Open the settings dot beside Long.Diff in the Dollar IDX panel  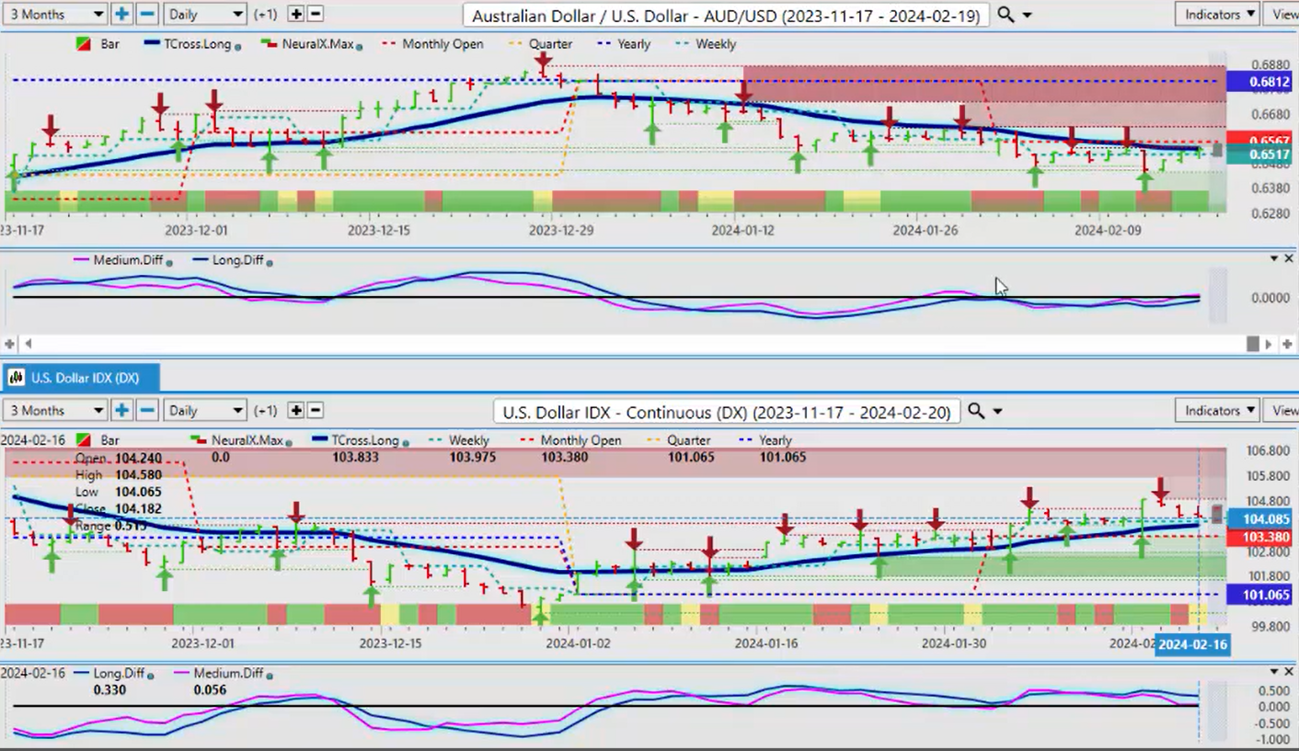point(151,675)
